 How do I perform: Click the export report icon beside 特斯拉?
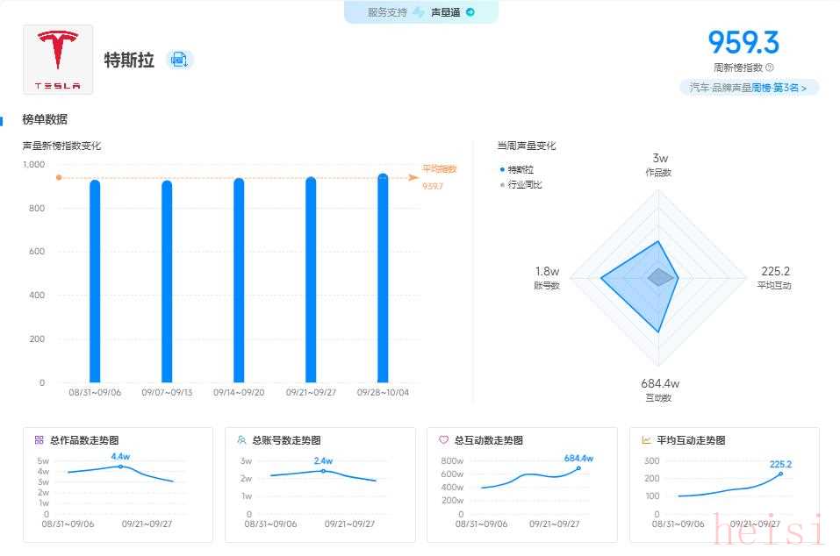click(179, 60)
